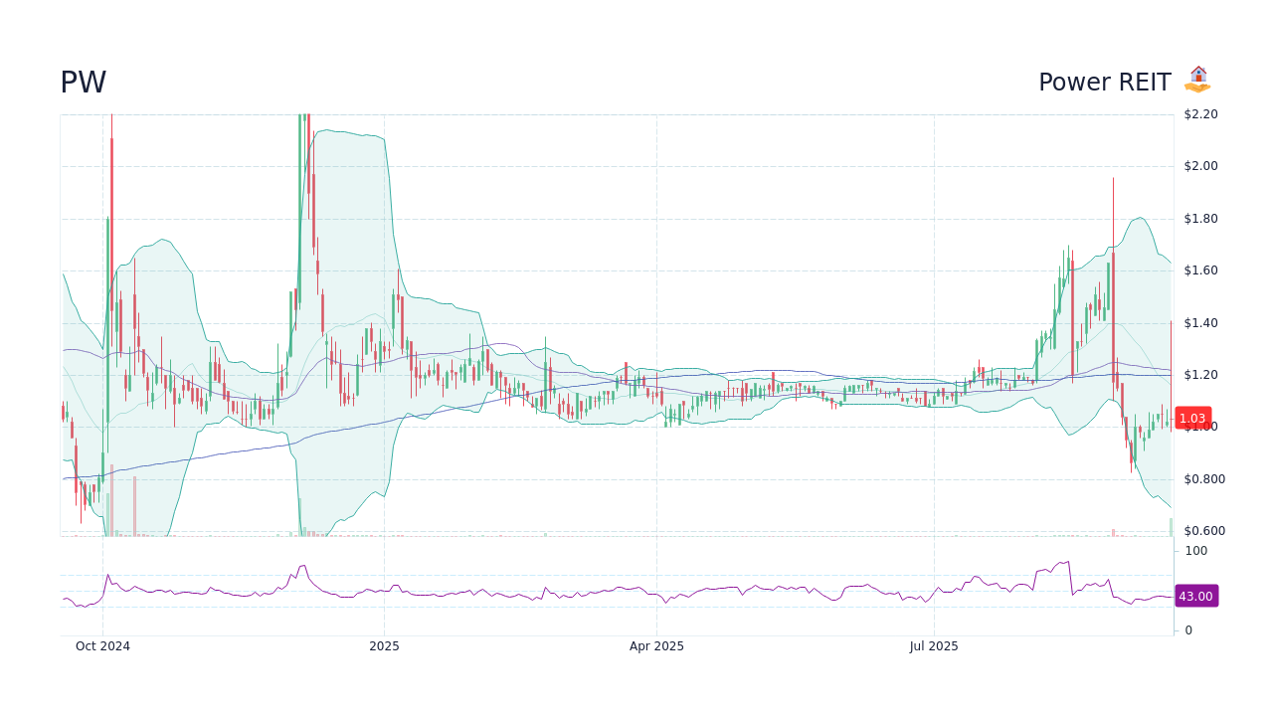Select the Oct 2024 axis label
This screenshot has width=1273, height=716.
point(103,645)
